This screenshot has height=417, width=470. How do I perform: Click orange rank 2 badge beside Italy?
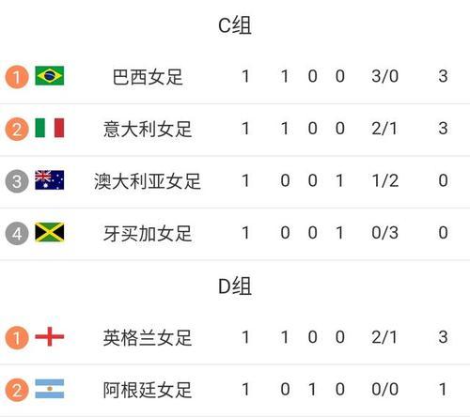click(17, 129)
